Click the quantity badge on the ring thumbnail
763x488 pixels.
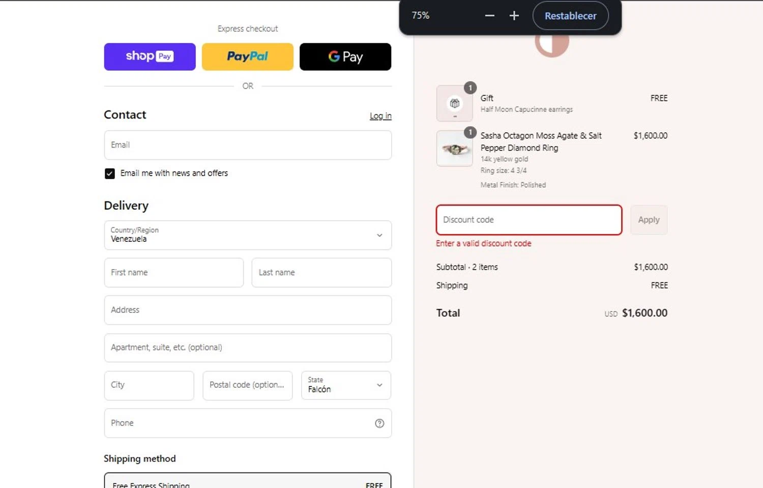tap(470, 132)
